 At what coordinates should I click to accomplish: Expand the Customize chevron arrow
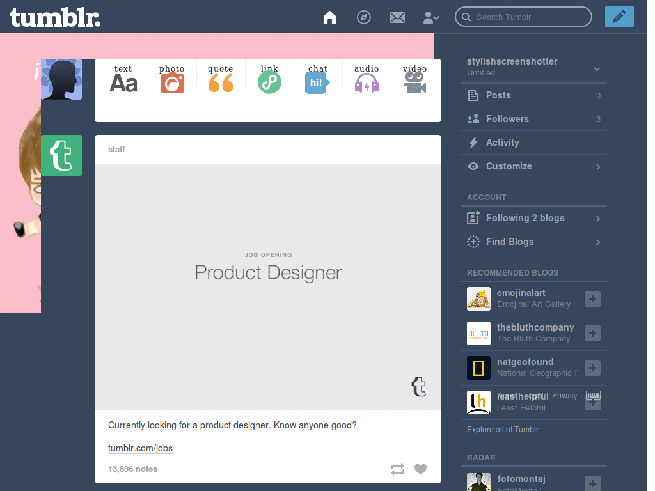[598, 167]
